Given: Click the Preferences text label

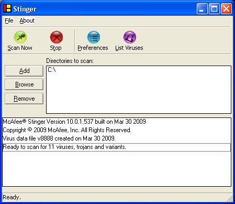Looking at the screenshot, I should coord(93,48).
